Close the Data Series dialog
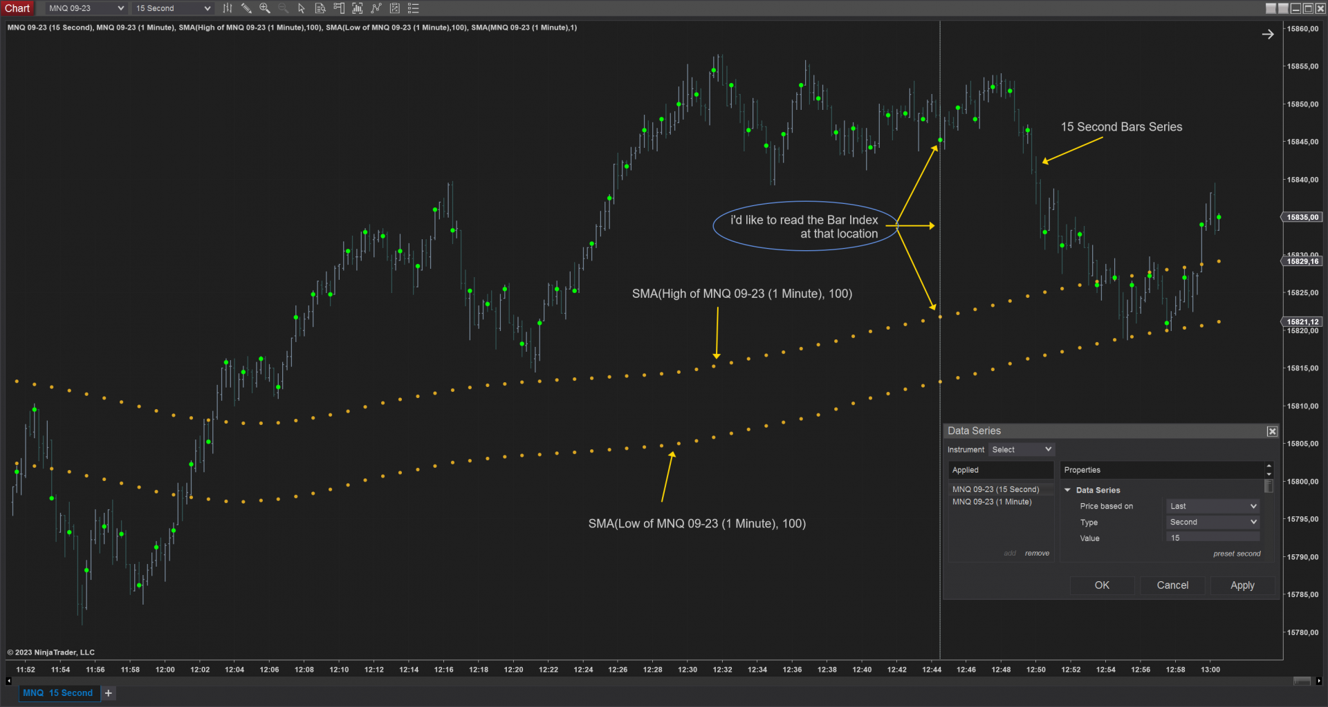1328x707 pixels. coord(1272,431)
